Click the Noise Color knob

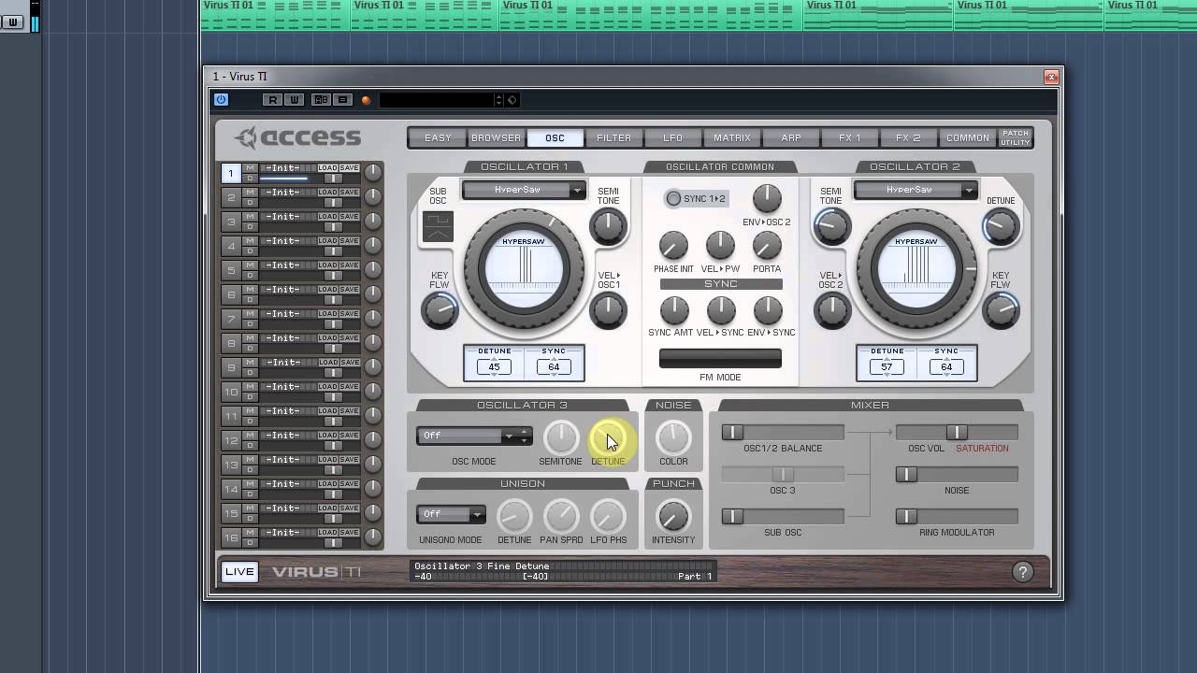tap(673, 437)
